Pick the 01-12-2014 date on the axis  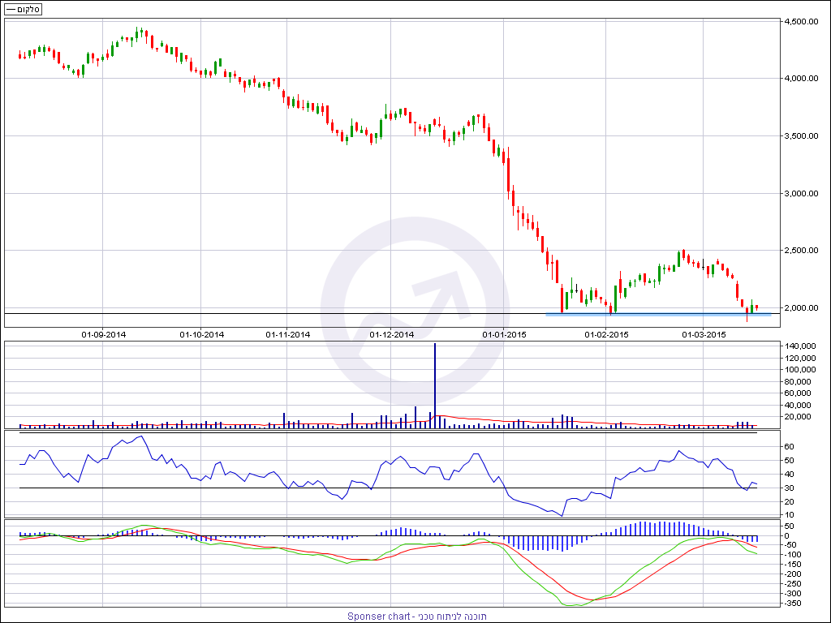pos(392,334)
